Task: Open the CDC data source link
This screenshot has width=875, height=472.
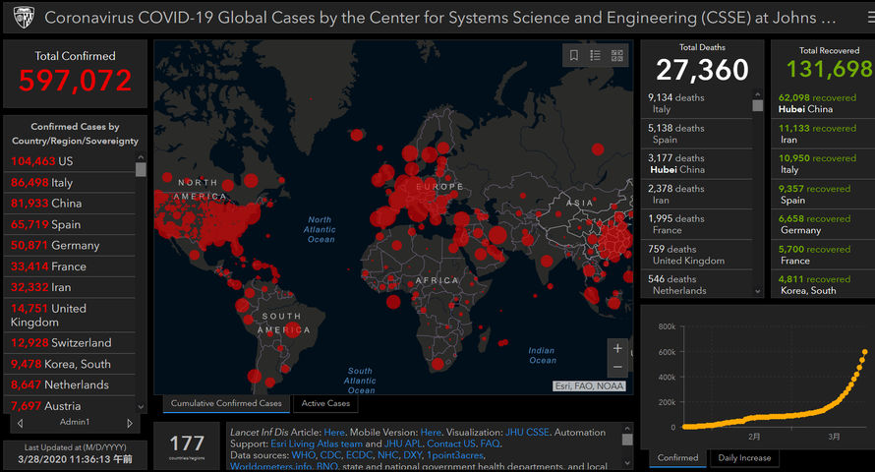Action: coord(330,456)
